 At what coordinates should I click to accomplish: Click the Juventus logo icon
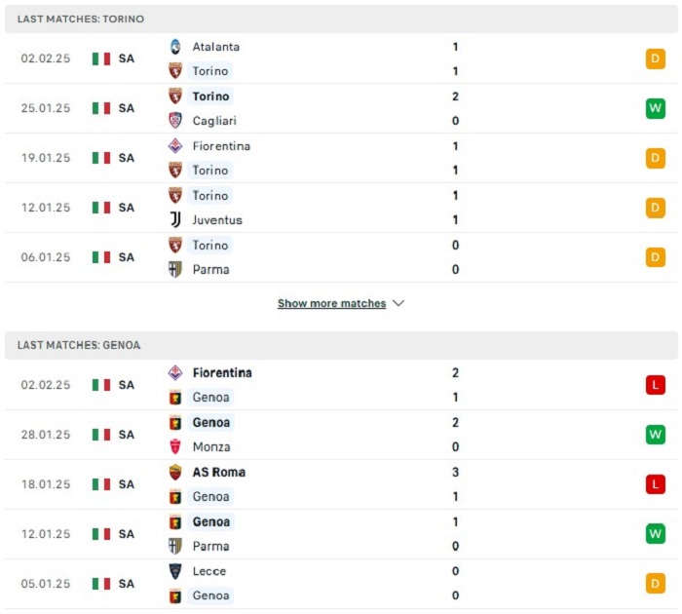click(x=175, y=220)
